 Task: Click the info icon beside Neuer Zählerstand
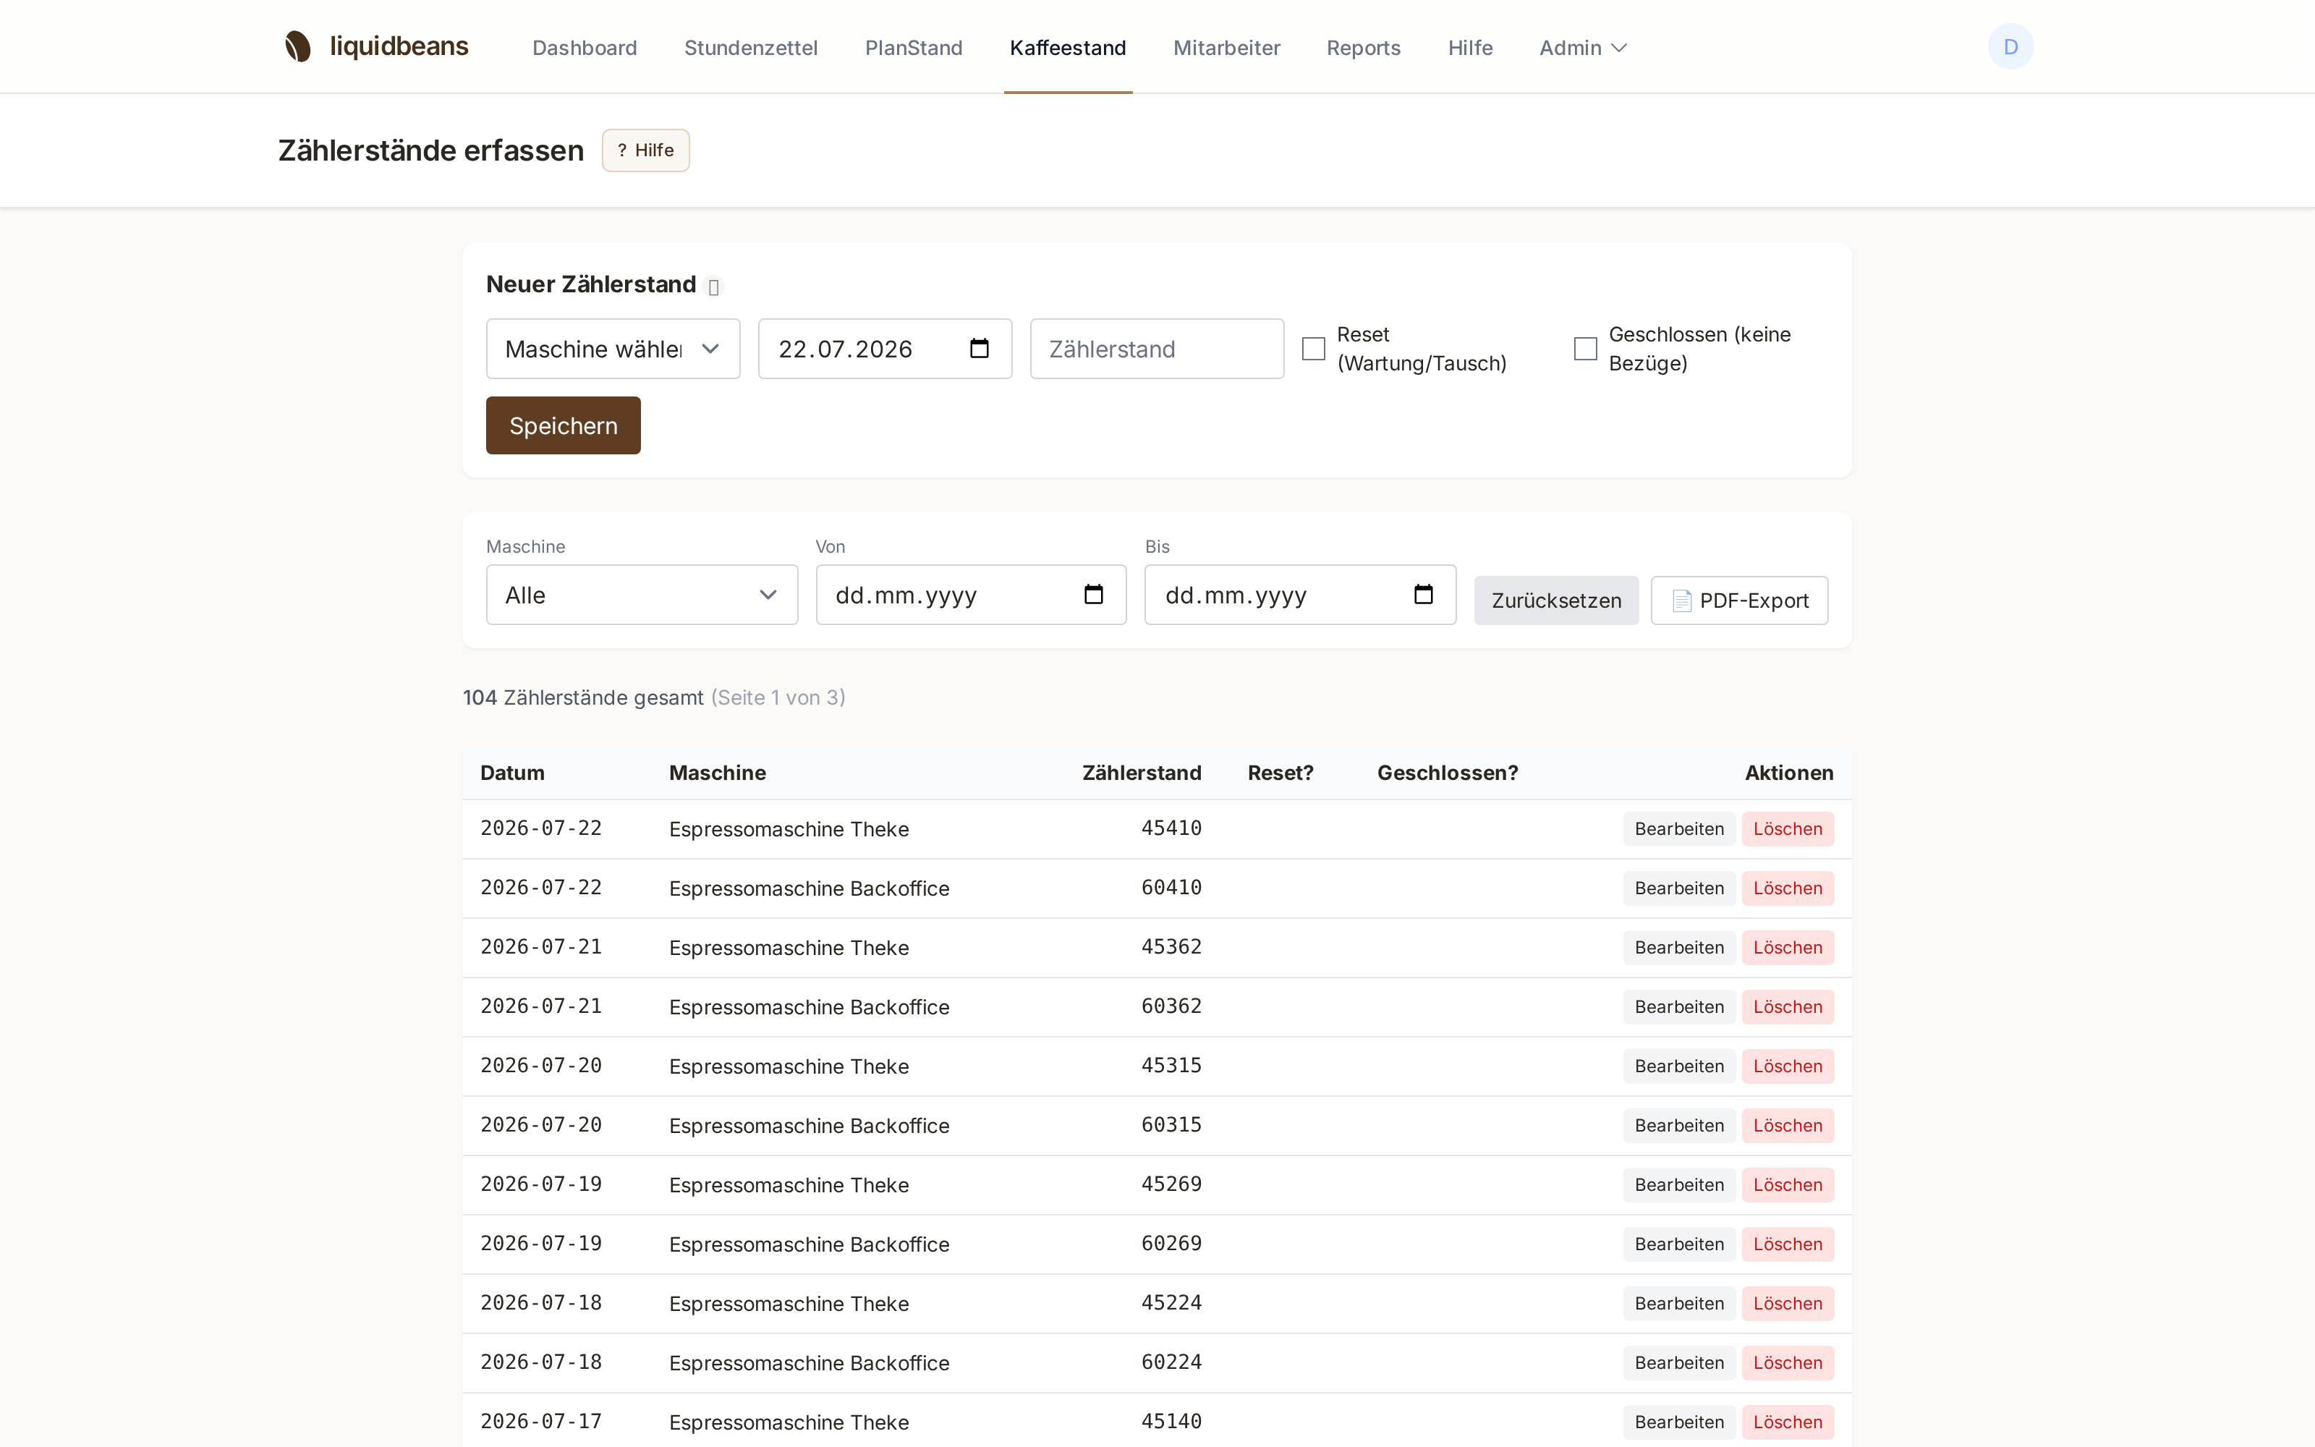[x=713, y=287]
